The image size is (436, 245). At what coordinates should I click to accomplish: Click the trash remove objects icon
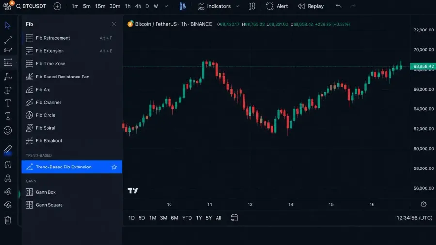(x=7, y=220)
